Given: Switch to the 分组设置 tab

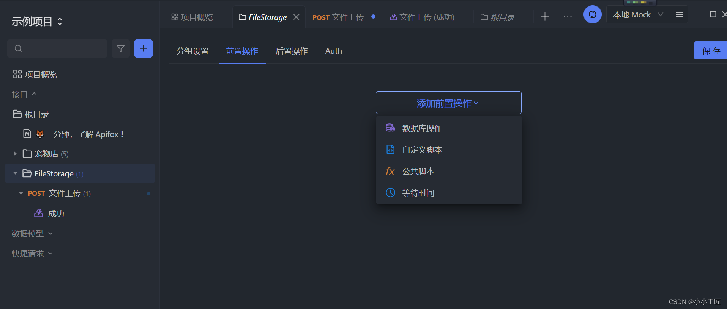Looking at the screenshot, I should coord(192,51).
